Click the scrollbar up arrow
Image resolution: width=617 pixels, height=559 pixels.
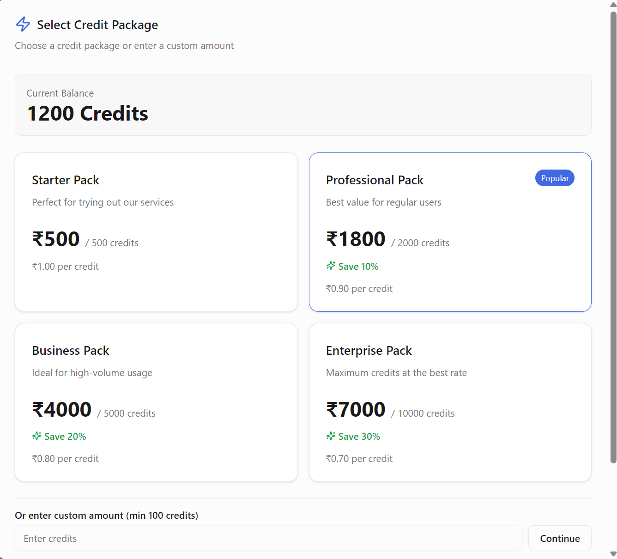[x=613, y=5]
